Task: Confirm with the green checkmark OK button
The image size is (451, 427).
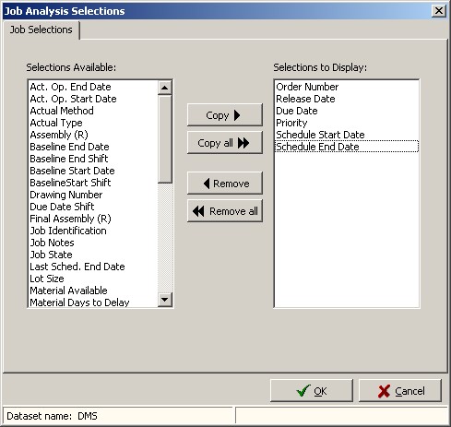Action: (312, 391)
